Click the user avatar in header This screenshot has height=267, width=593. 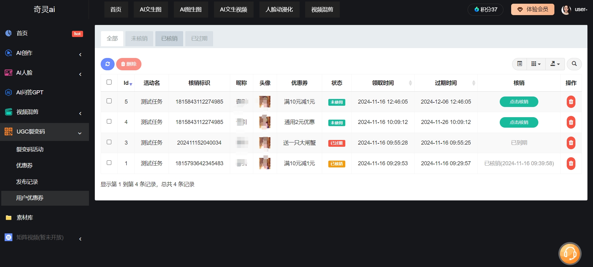[566, 10]
